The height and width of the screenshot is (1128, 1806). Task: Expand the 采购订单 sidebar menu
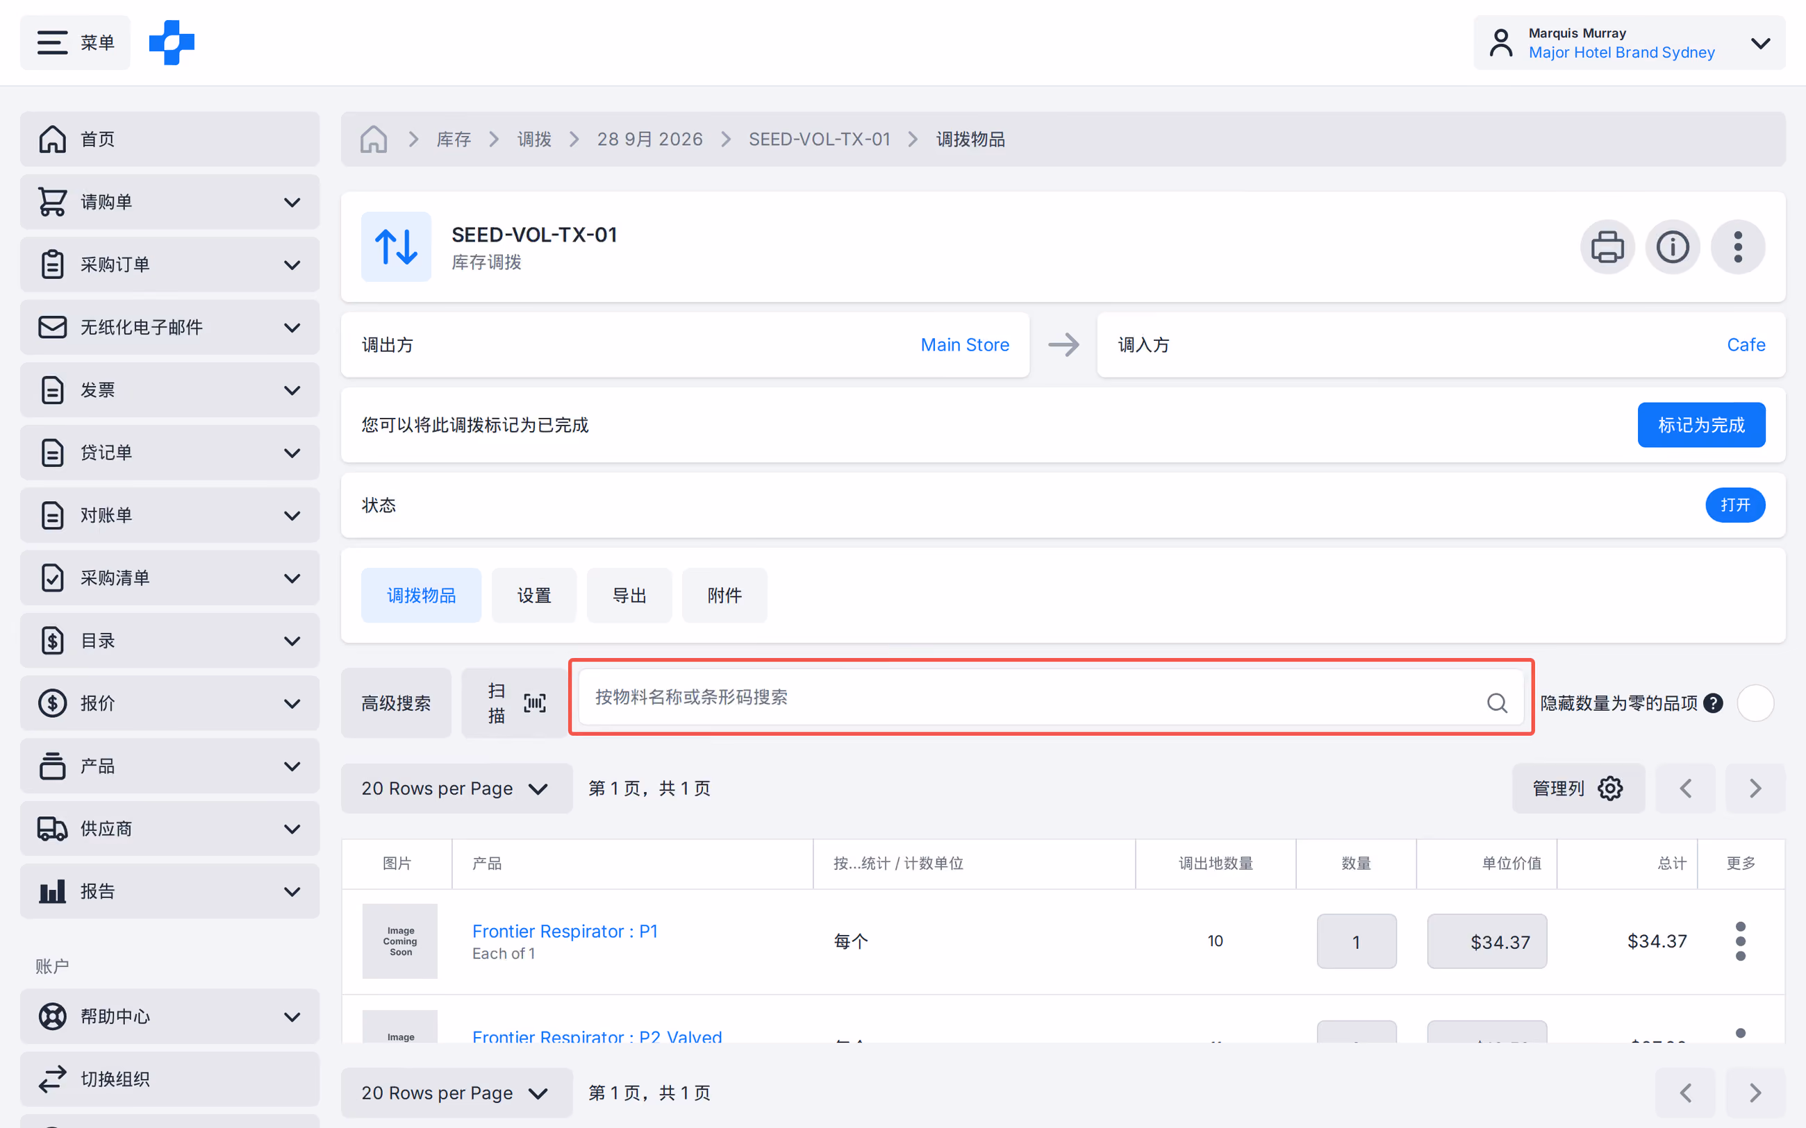coord(170,265)
